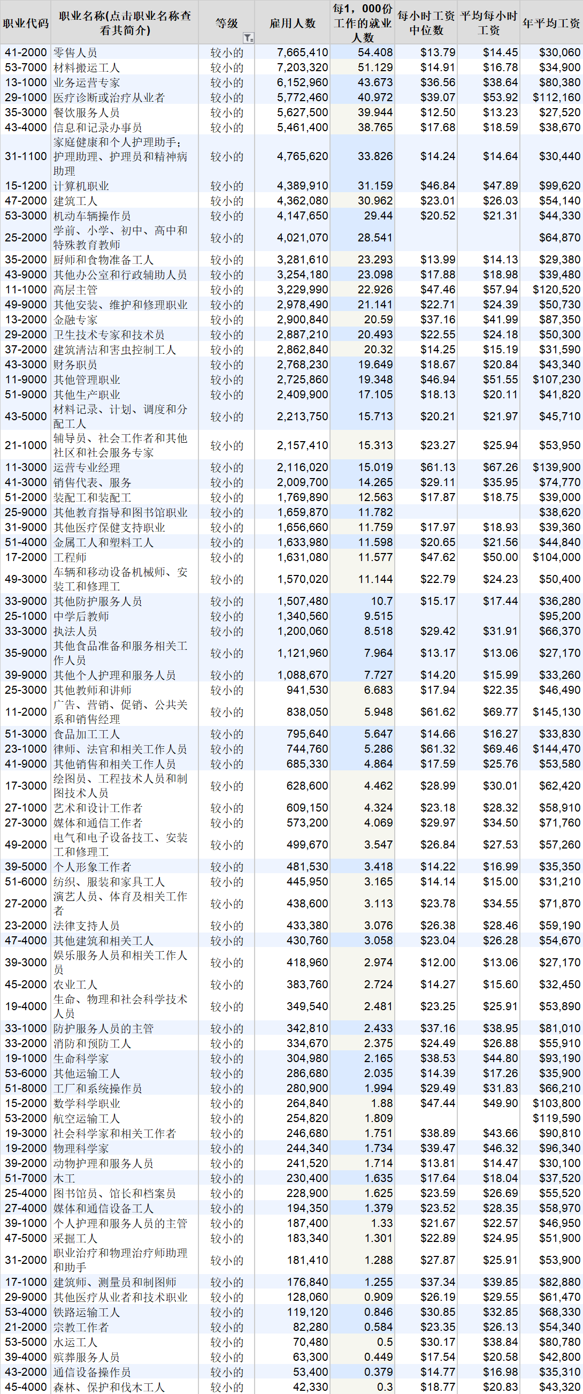Viewport: 583px width, 1394px height.
Task: Select occupation code cell 53-2000
Action: click(x=26, y=1118)
